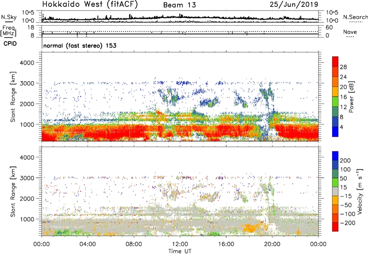Select '2000' on the Power panel range axis
This screenshot has width=368, height=254.
[x=27, y=104]
